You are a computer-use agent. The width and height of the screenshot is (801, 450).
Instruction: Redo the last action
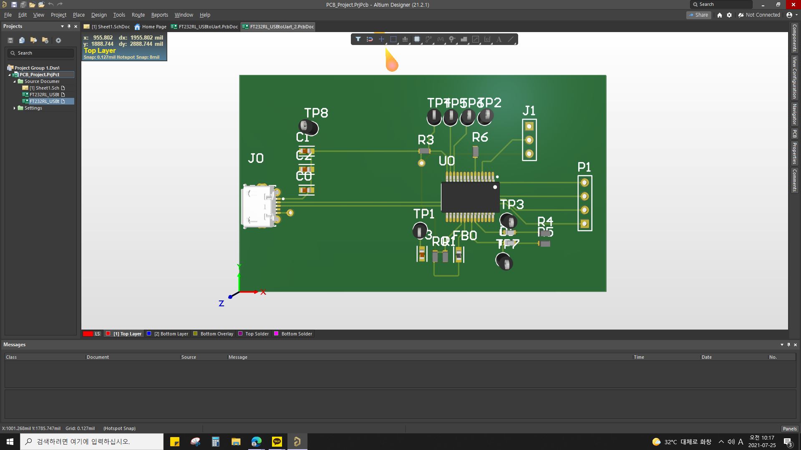60,5
